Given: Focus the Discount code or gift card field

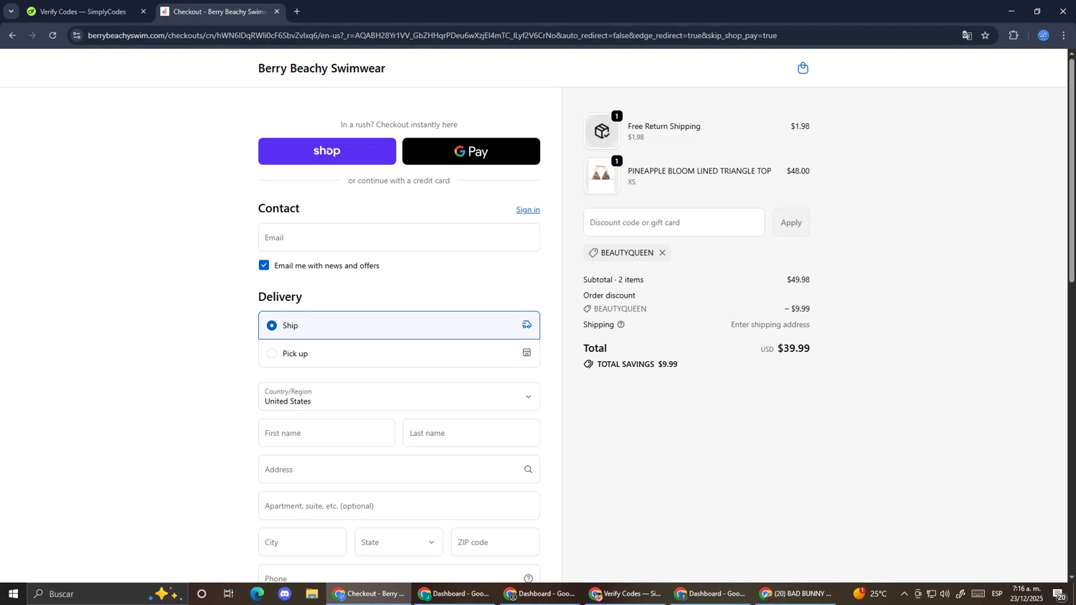Looking at the screenshot, I should coord(674,222).
